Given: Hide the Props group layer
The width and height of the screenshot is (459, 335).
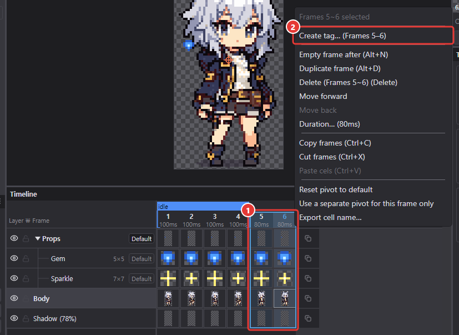Looking at the screenshot, I should (x=14, y=238).
